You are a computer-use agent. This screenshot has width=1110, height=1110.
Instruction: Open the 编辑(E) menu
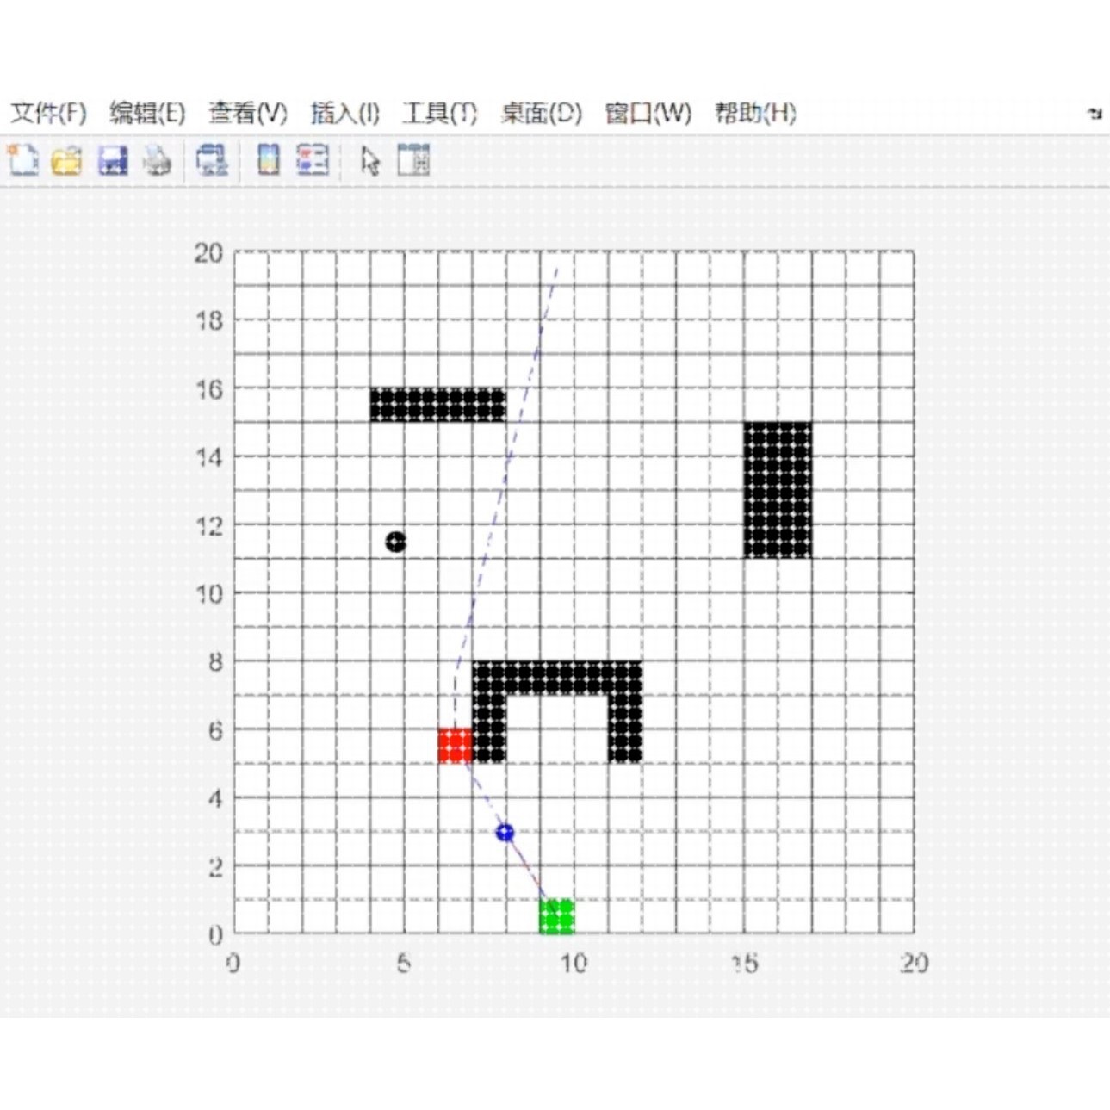[147, 113]
